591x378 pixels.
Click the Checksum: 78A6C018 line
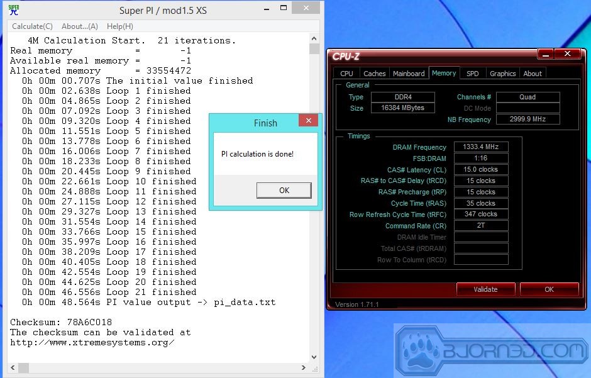coord(61,323)
